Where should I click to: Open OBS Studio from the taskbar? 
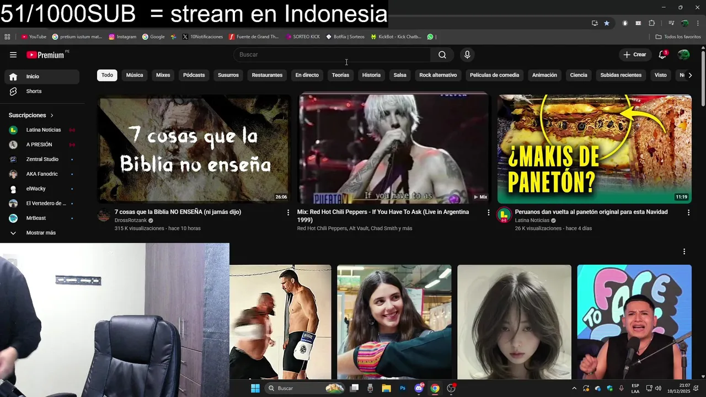click(451, 388)
